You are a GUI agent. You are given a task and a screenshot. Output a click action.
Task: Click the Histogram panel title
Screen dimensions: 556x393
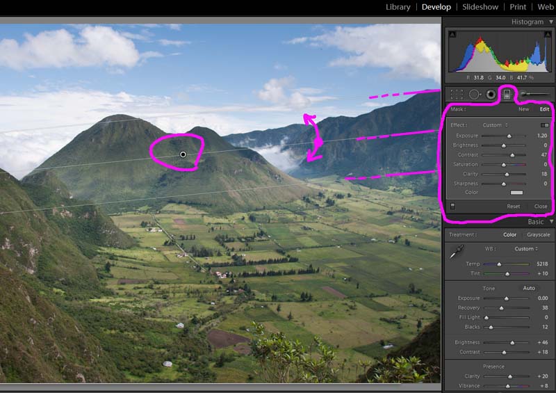point(527,22)
